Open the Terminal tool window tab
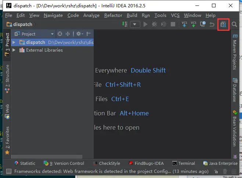Viewport: 242px width, 178px height. coord(184,163)
